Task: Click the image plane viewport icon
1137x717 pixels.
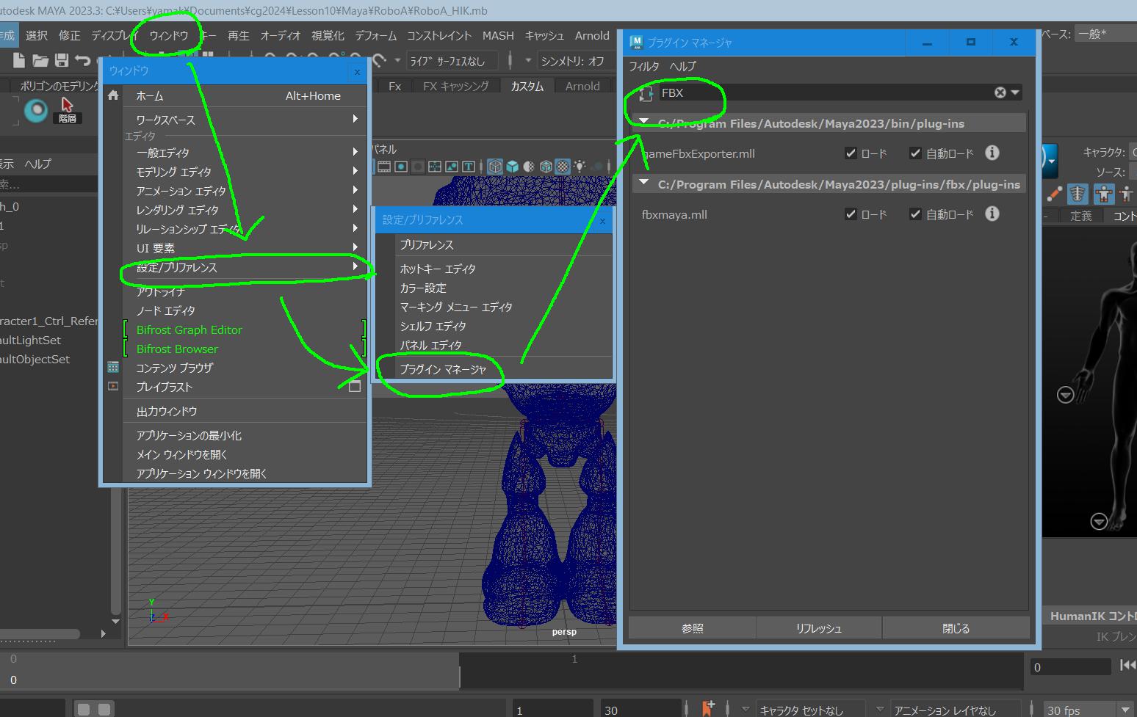Action: pos(451,167)
